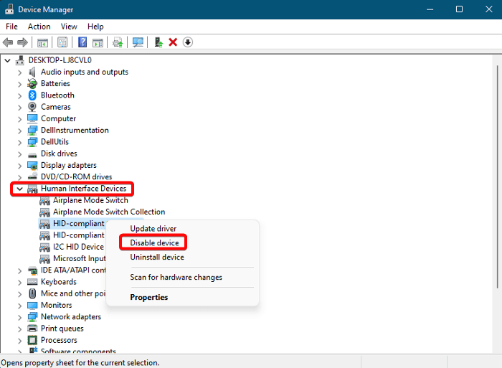Click the Bluetooth category icon
Image resolution: width=502 pixels, height=368 pixels.
(x=32, y=95)
